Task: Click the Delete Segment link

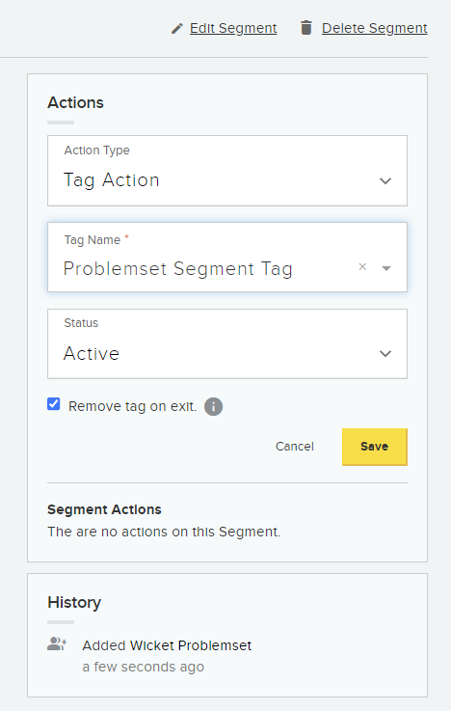Action: coord(375,28)
